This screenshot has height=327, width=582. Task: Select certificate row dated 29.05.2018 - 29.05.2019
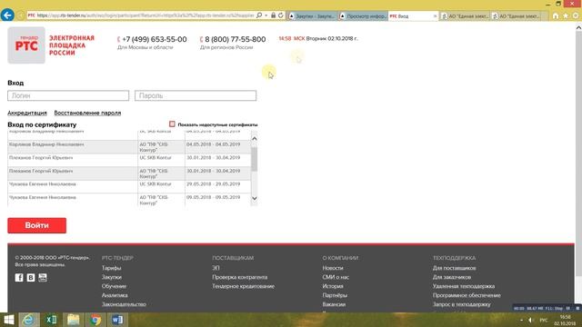coord(129,186)
